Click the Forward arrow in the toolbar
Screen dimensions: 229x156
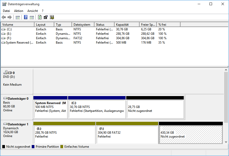(10, 17)
